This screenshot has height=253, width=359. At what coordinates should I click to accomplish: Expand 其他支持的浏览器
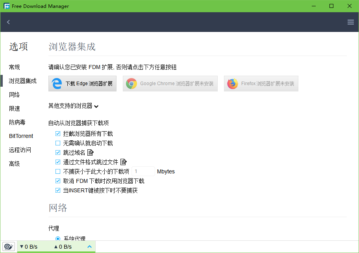point(96,106)
